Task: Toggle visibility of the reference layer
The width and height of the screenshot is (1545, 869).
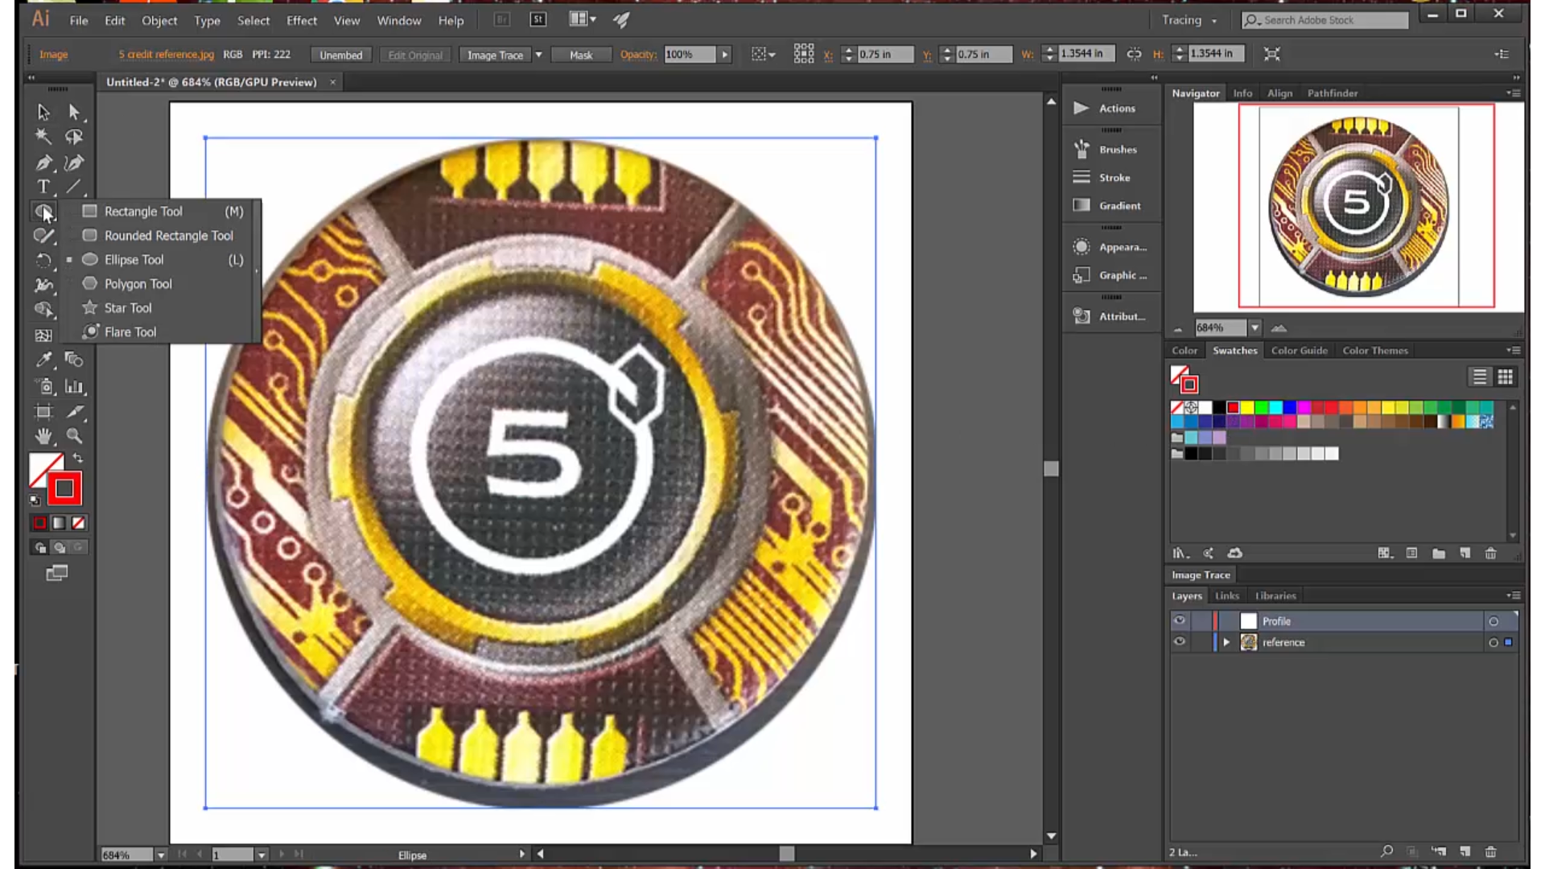Action: point(1180,641)
